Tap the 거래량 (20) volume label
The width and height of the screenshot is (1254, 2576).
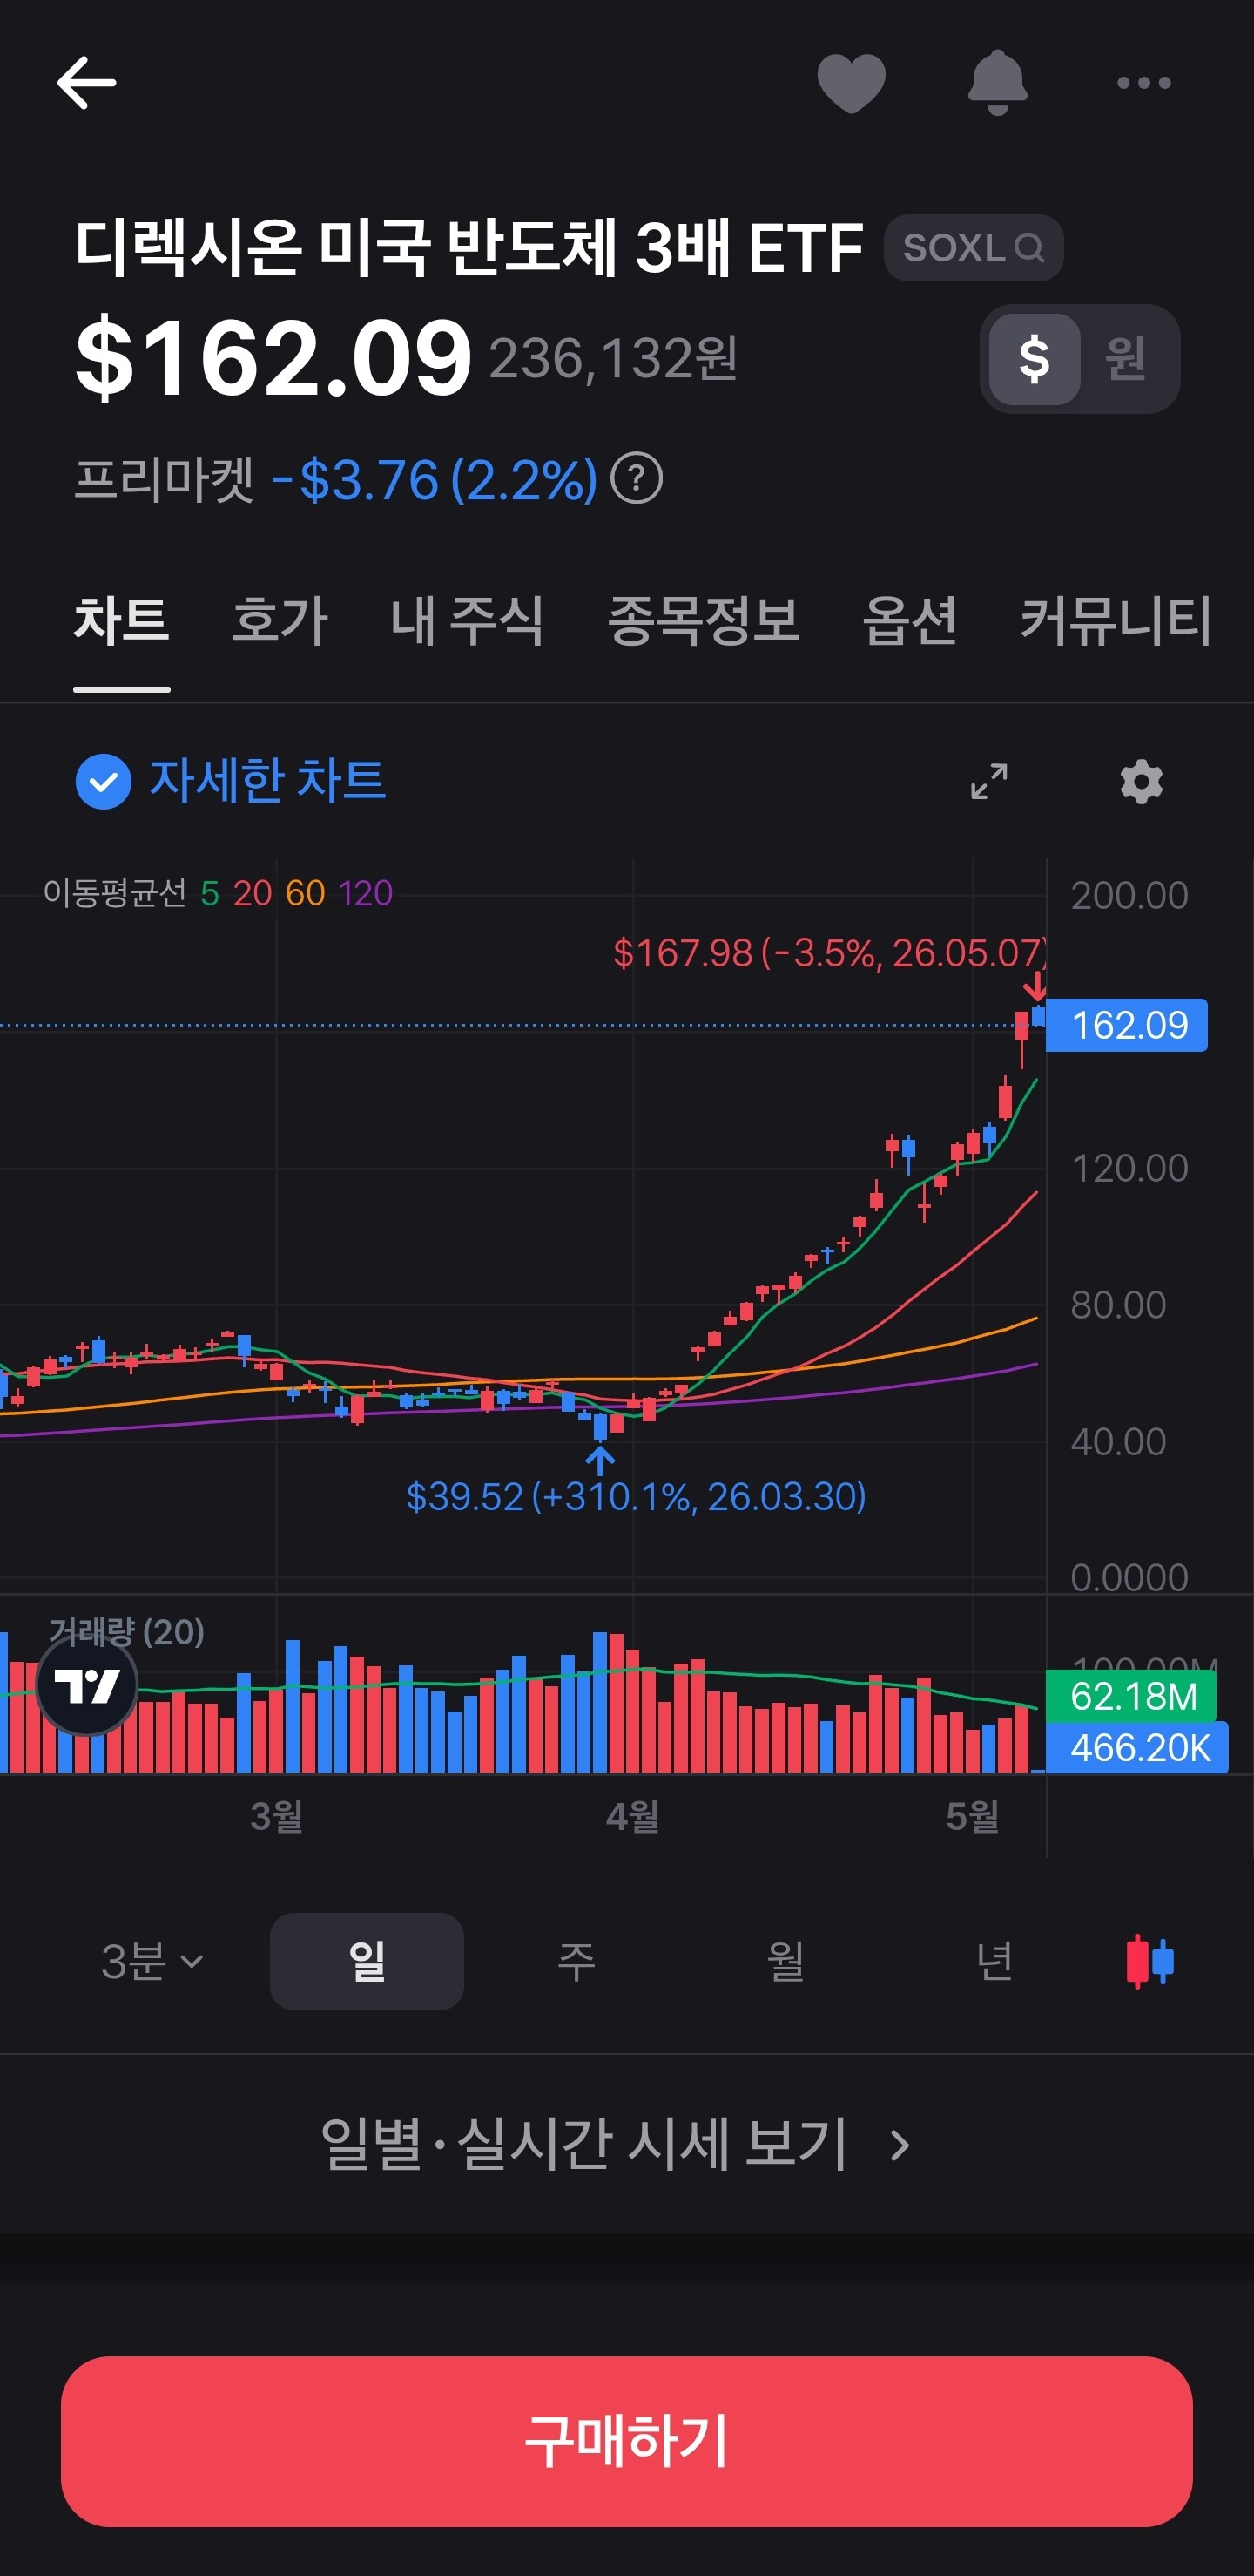click(x=127, y=1632)
